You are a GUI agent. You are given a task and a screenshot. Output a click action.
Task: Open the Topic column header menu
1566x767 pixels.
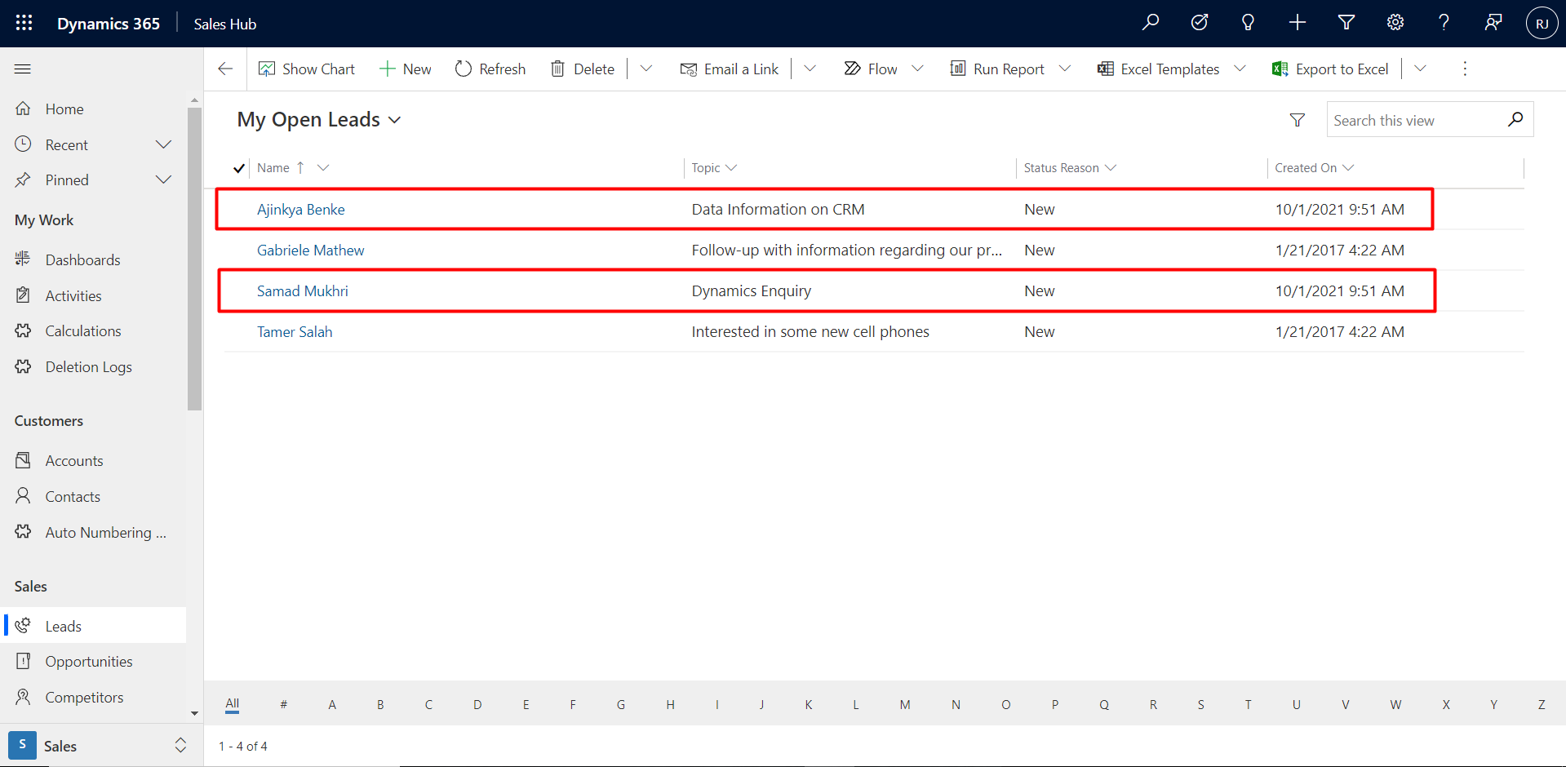coord(731,168)
